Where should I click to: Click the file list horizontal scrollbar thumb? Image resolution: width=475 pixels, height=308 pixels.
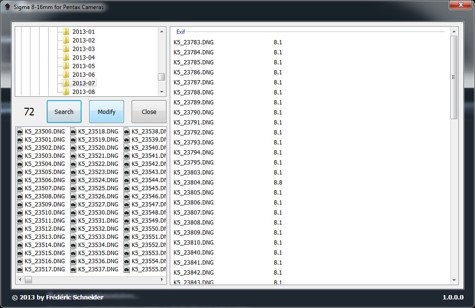(28, 279)
